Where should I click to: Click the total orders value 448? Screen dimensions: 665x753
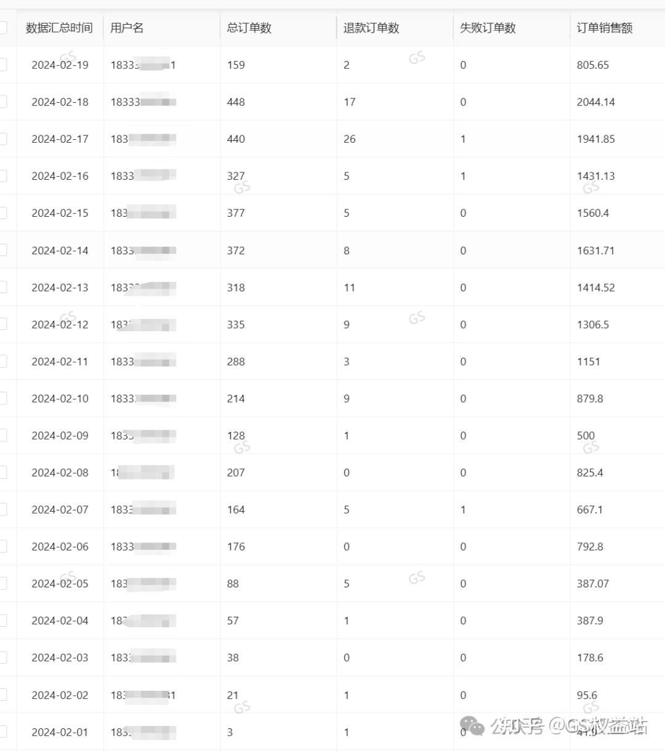(x=236, y=102)
